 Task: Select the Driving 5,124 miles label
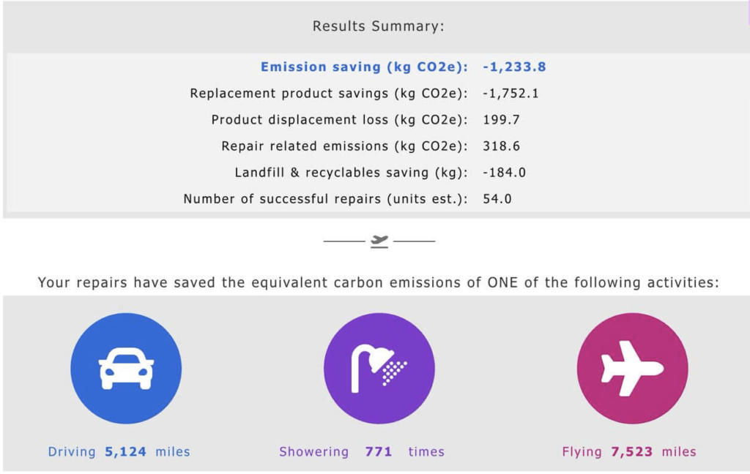pos(119,451)
